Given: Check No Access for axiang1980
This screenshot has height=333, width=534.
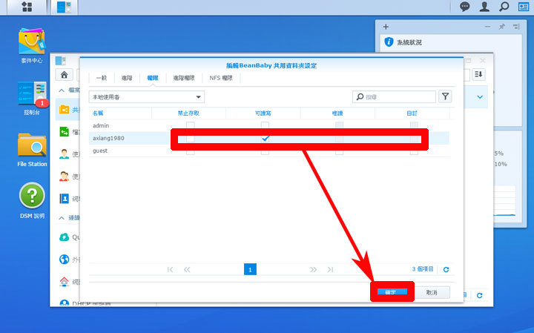Looking at the screenshot, I should pos(191,138).
